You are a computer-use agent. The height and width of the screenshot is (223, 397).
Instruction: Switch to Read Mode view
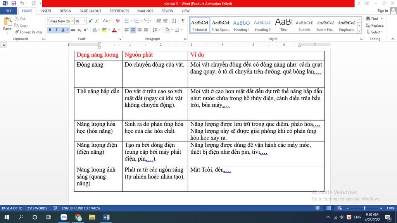318,208
